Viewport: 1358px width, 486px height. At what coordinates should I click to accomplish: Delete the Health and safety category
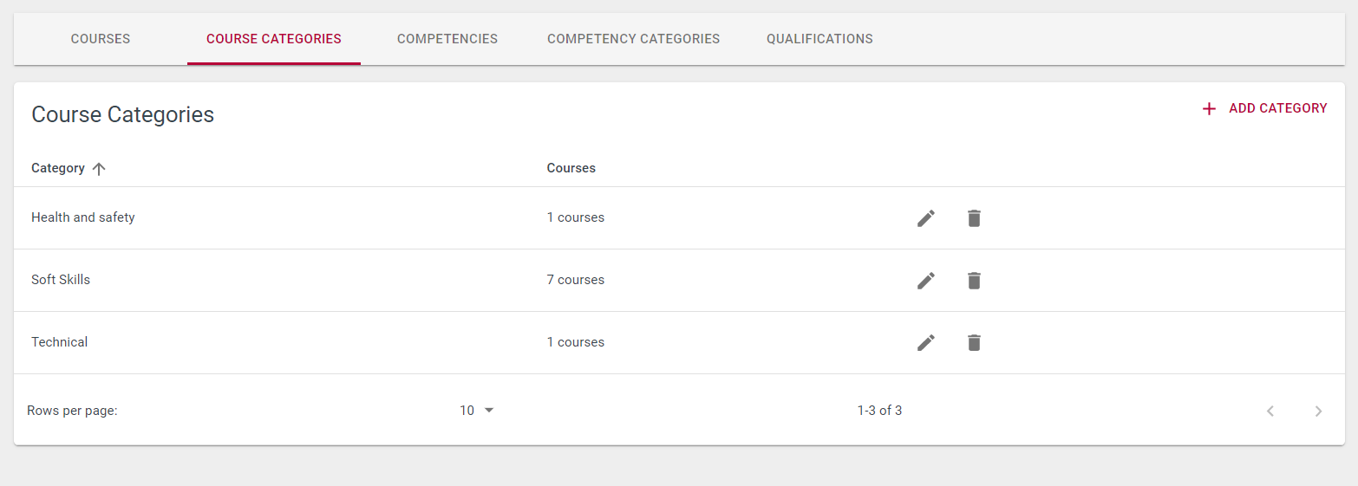point(974,218)
